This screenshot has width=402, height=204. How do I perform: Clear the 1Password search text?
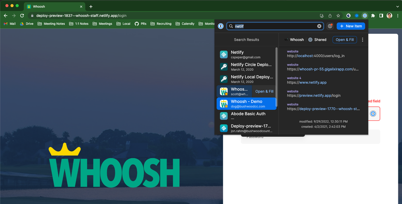click(320, 26)
